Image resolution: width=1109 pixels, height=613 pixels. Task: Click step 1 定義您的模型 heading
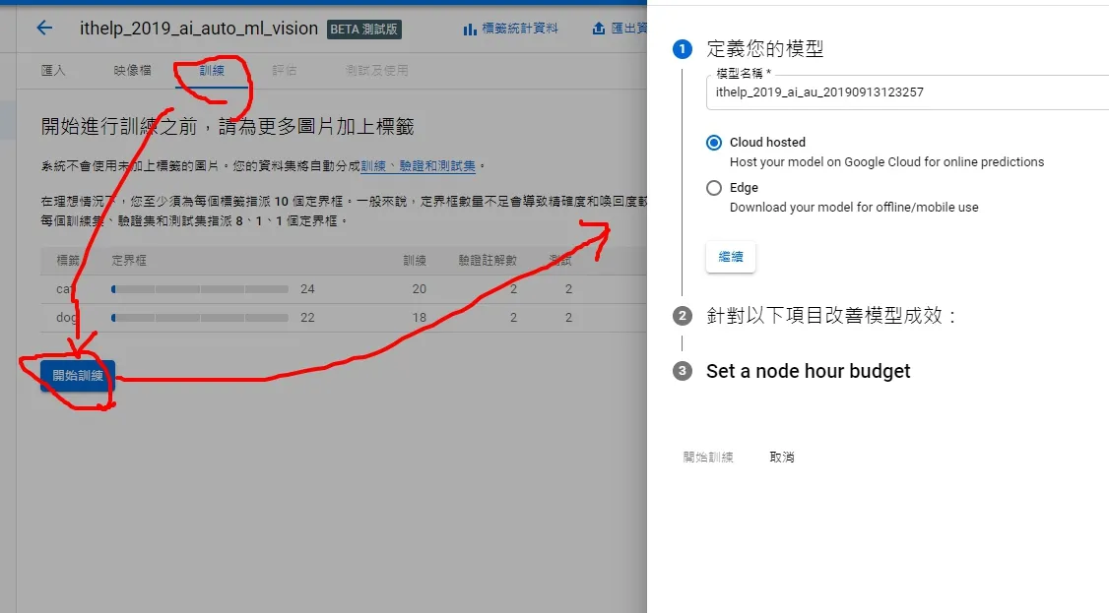coord(764,49)
